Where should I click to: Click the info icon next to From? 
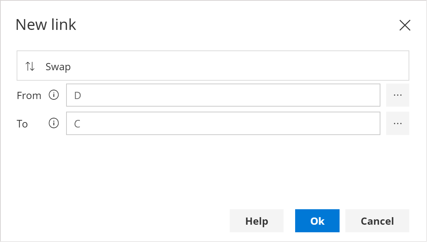coord(54,95)
